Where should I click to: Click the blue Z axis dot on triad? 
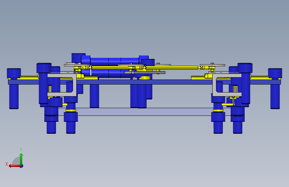tap(22, 166)
